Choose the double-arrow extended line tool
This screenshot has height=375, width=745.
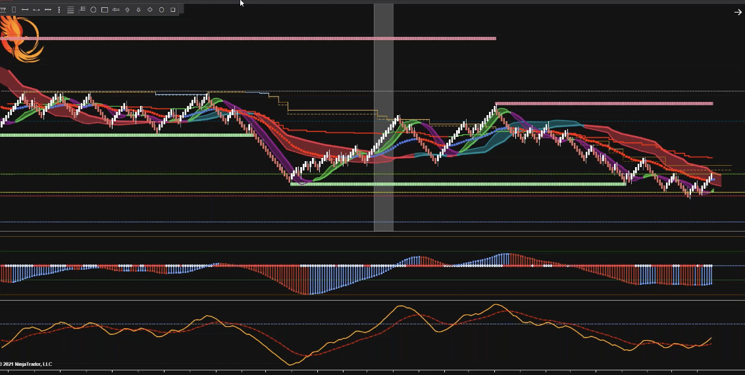pos(48,10)
